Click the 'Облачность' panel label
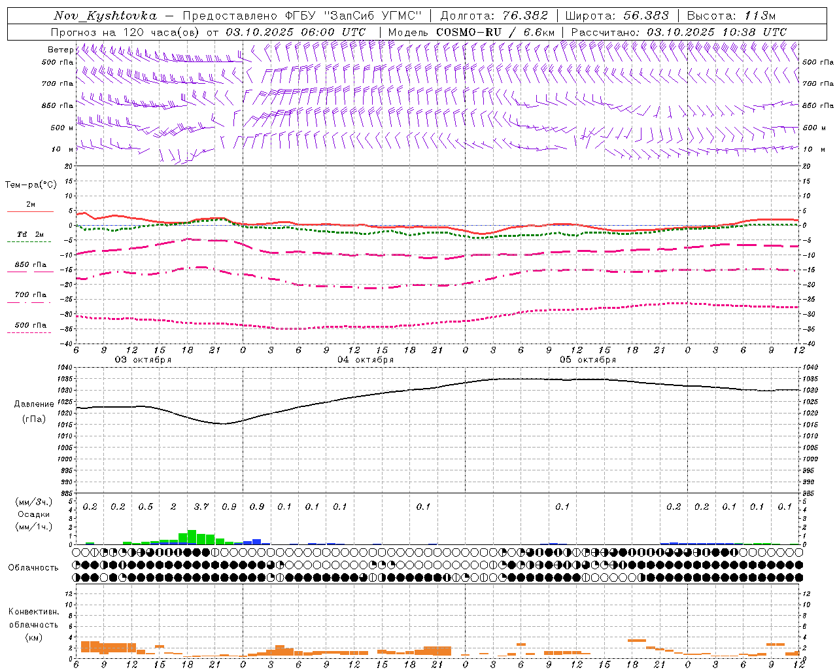Image resolution: width=837 pixels, height=670 pixels. (x=33, y=568)
